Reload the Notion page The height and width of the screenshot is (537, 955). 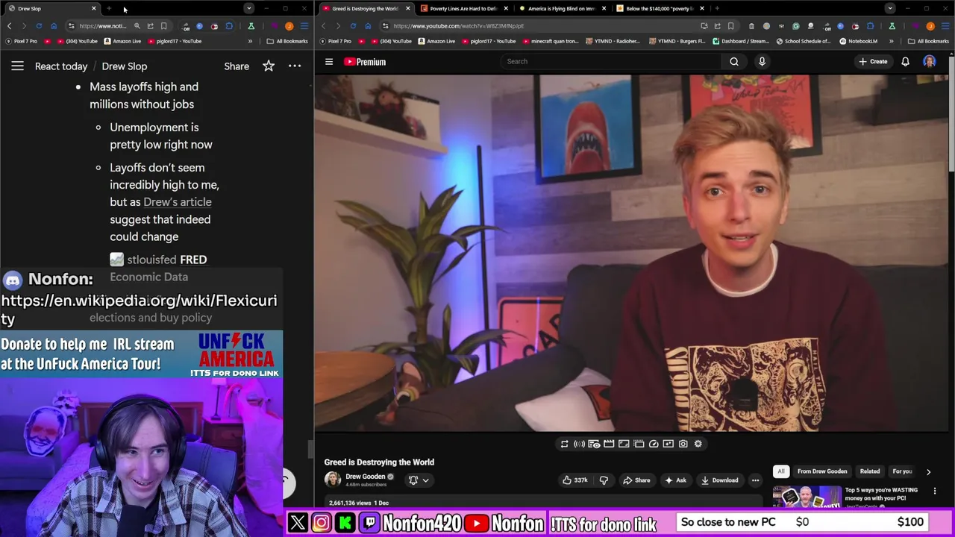coord(39,26)
